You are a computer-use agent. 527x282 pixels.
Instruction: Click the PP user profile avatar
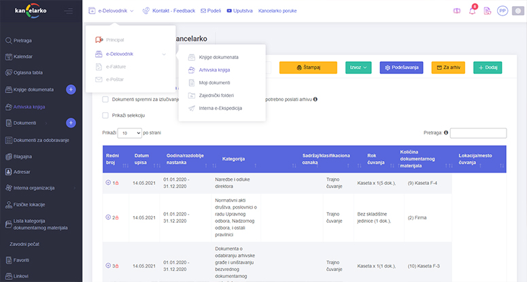503,11
